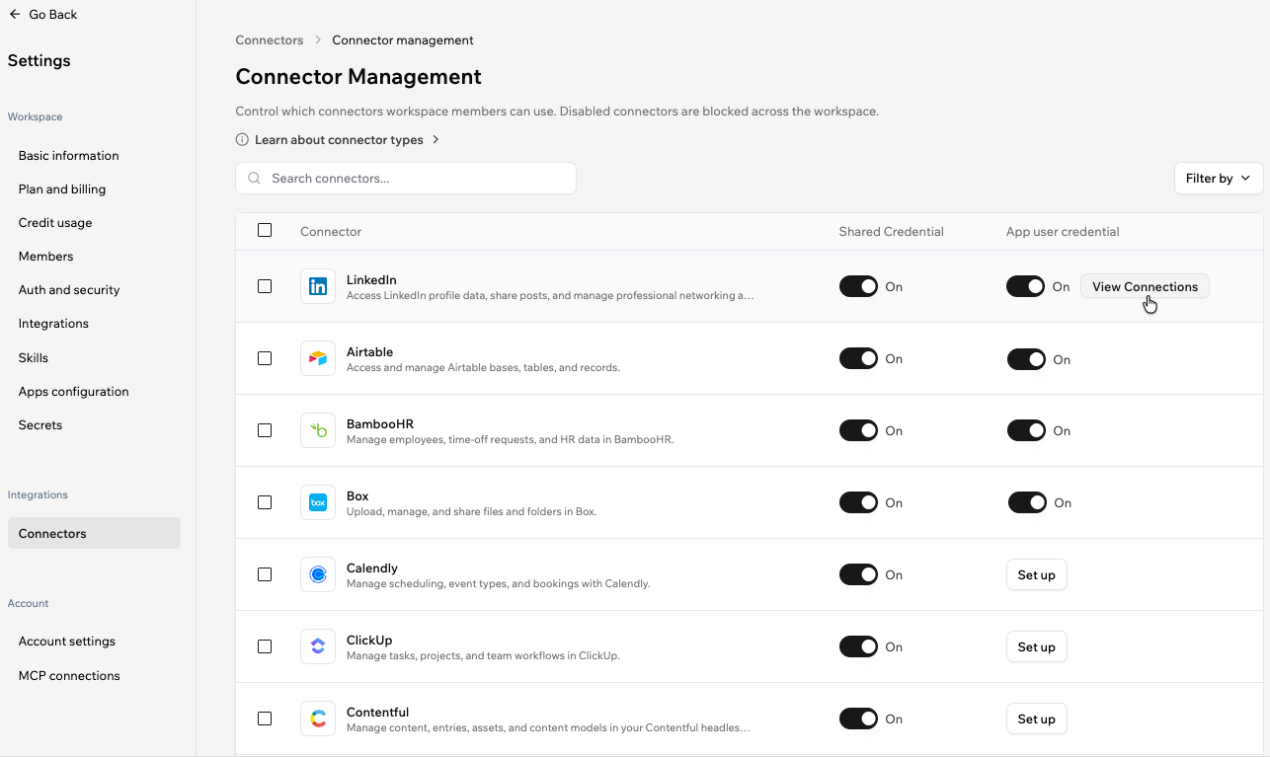
Task: Click the Airtable connector name
Action: (x=370, y=352)
